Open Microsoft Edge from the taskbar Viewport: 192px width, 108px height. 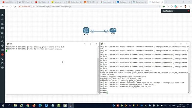40,105
